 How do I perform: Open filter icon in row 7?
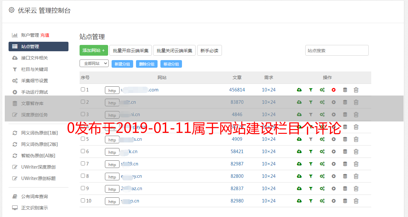point(311,164)
